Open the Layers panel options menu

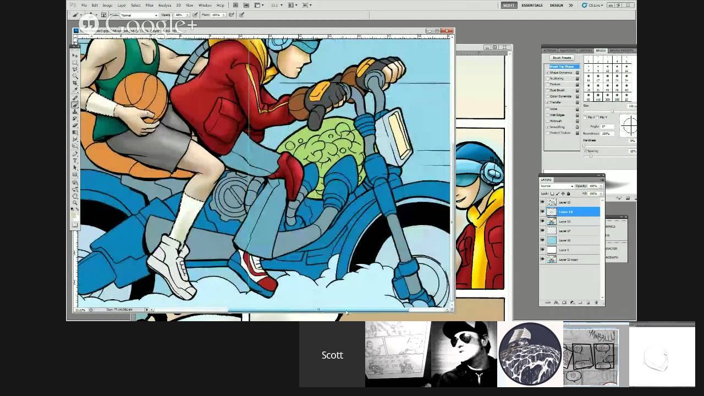pos(601,179)
